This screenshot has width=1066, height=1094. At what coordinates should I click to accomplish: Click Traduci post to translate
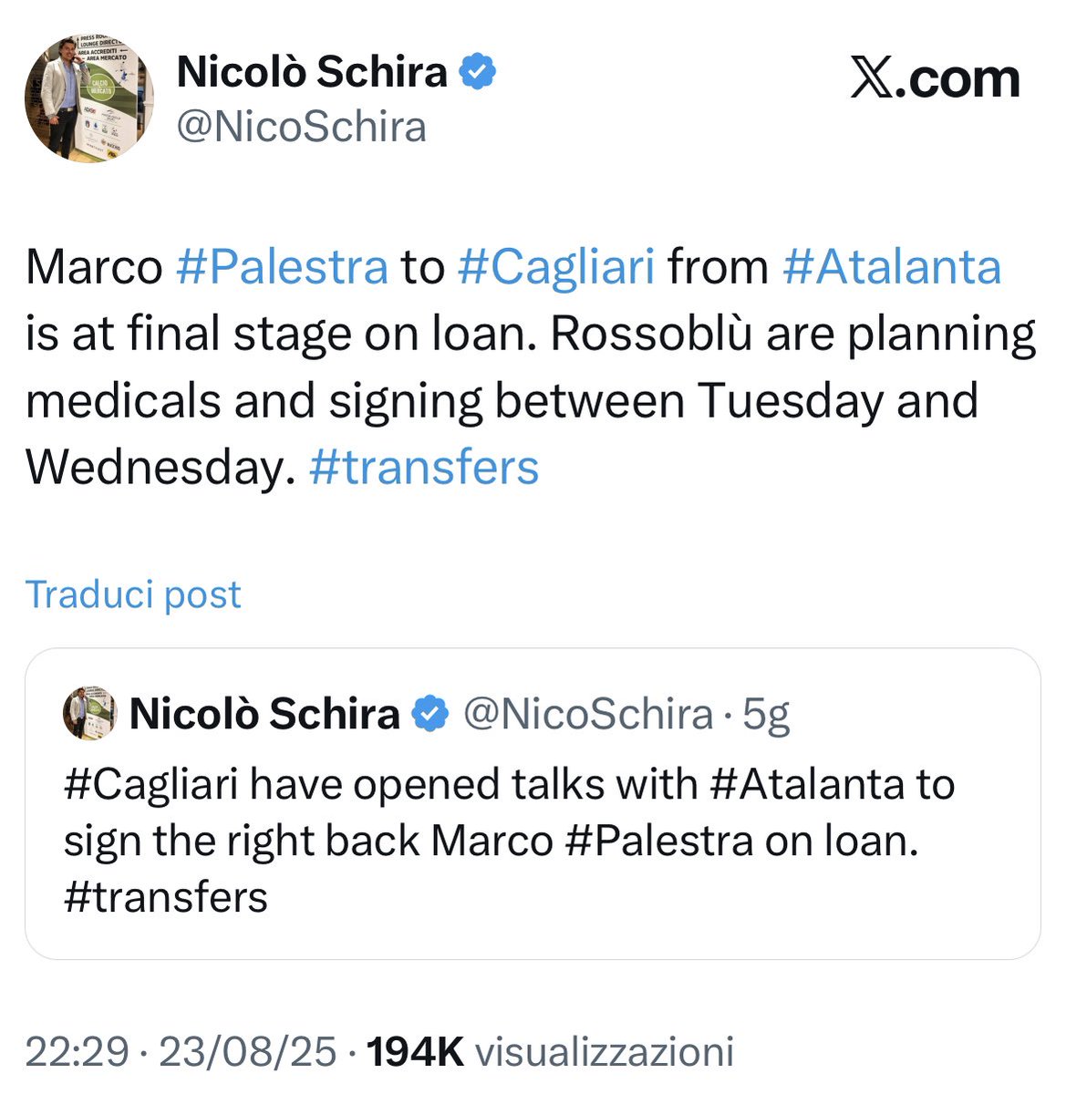133,594
